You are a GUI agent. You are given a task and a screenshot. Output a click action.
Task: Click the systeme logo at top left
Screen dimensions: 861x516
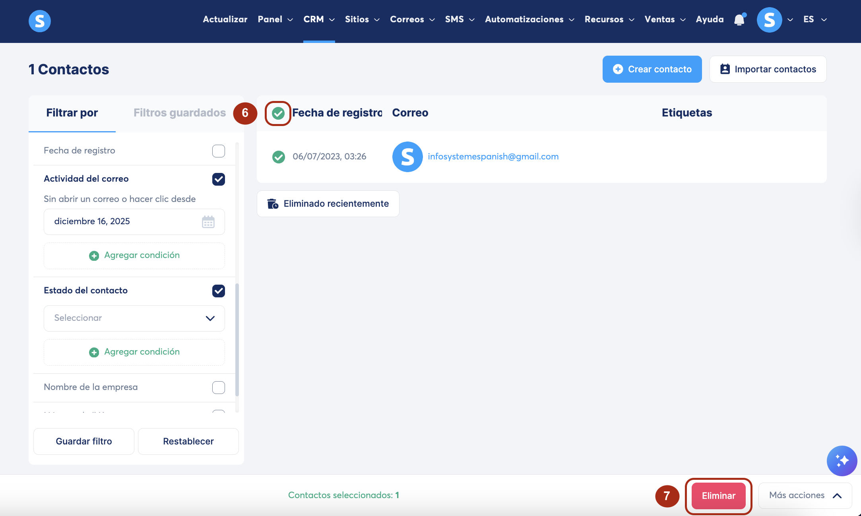tap(40, 21)
